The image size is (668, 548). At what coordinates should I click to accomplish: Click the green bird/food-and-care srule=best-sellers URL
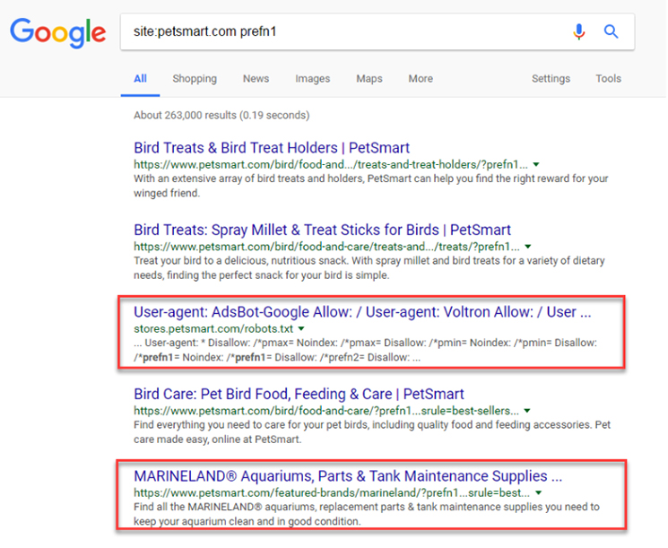(x=326, y=411)
